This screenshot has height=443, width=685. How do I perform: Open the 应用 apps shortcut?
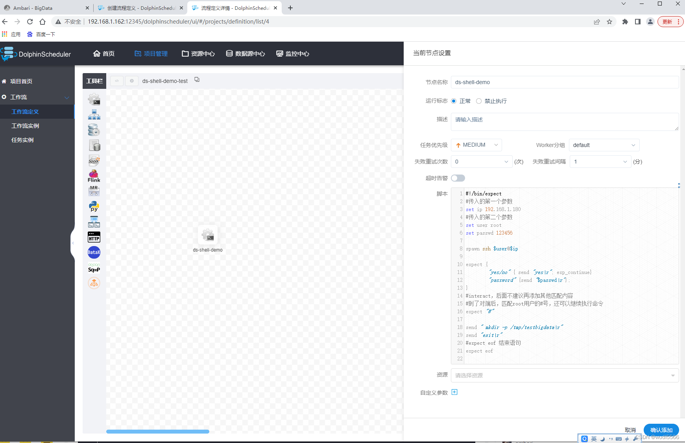(11, 34)
